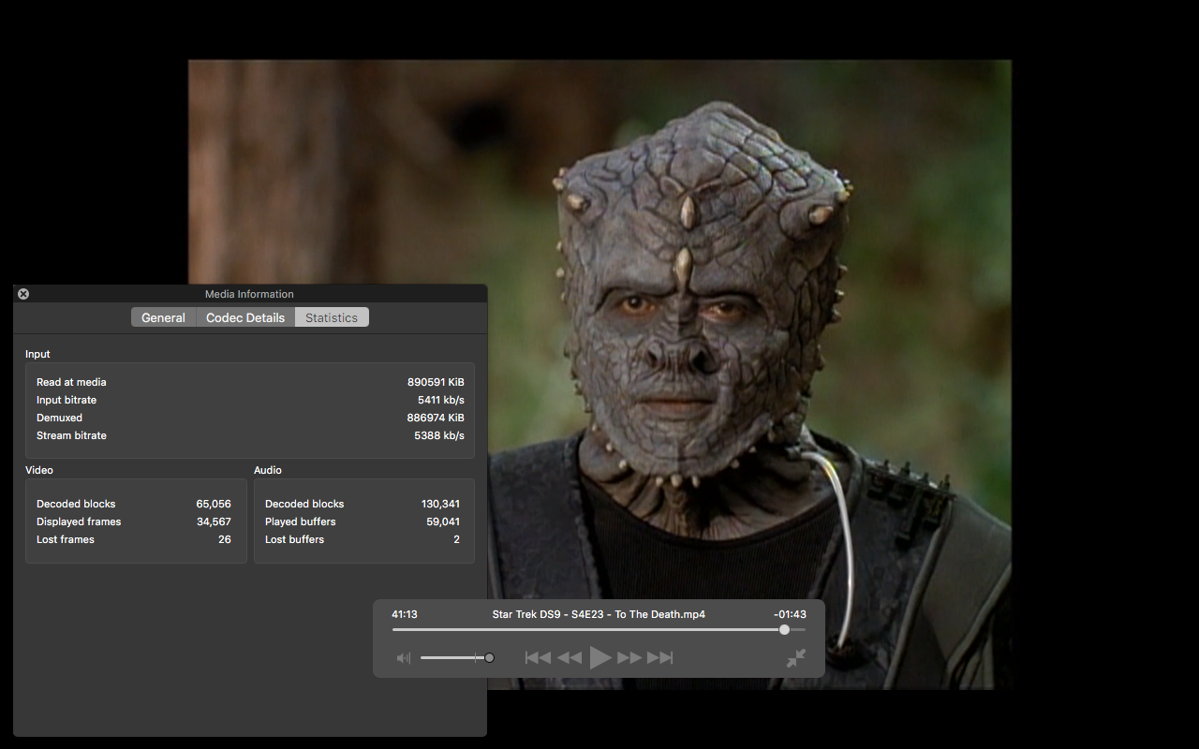Click the Lost buffers label
The height and width of the screenshot is (749, 1199).
coord(294,539)
